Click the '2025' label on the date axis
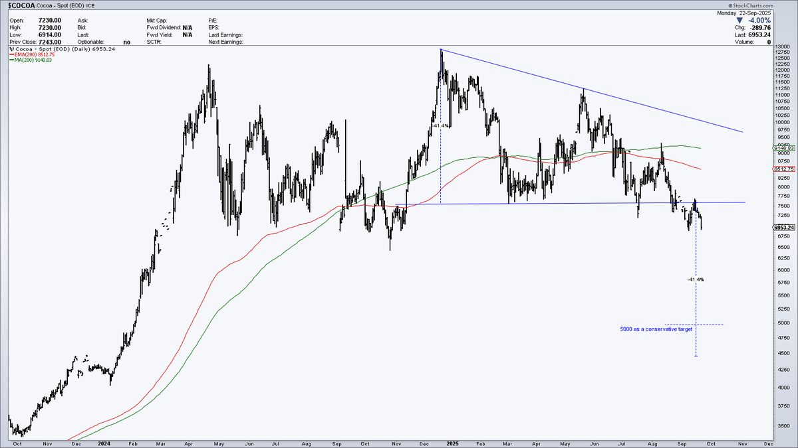 pyautogui.click(x=453, y=444)
